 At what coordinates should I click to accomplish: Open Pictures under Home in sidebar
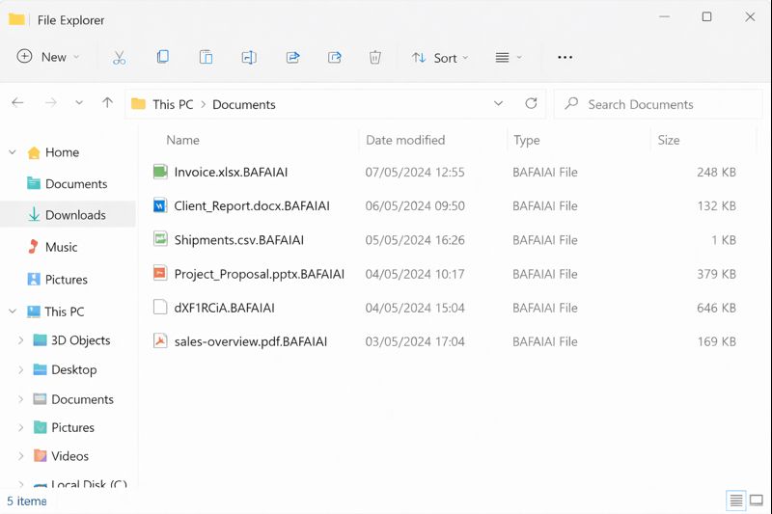[x=66, y=280]
